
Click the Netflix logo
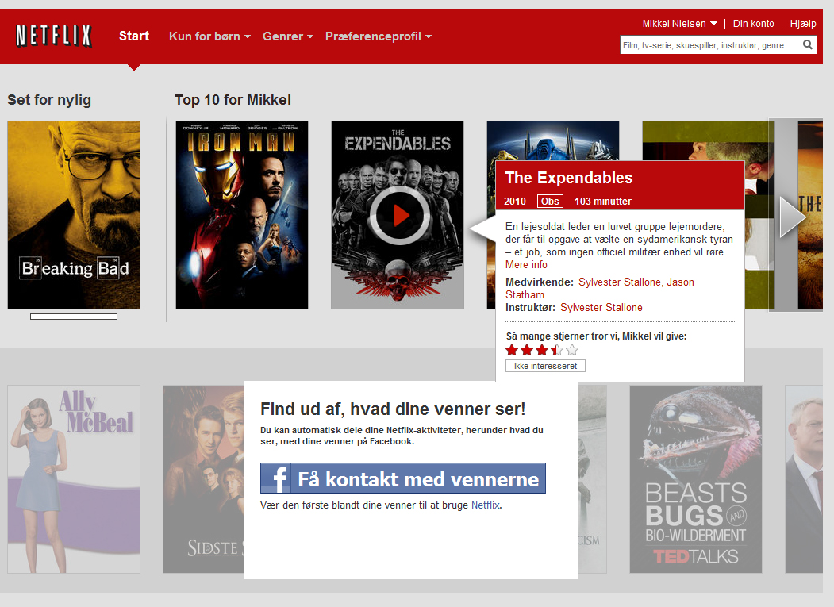[54, 36]
